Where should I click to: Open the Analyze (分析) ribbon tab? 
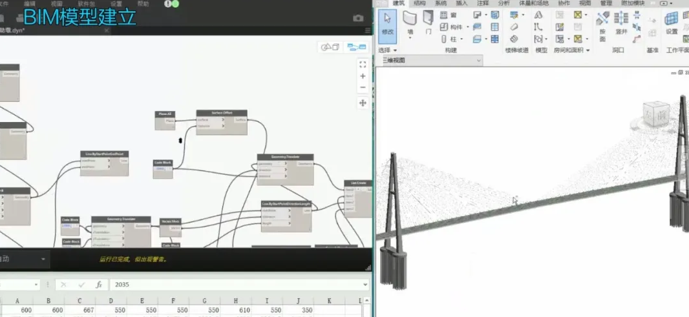click(x=504, y=3)
